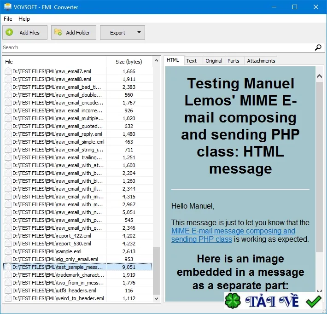Screen dimensions: 327x314
Task: Open the File menu
Action: pyautogui.click(x=8, y=19)
